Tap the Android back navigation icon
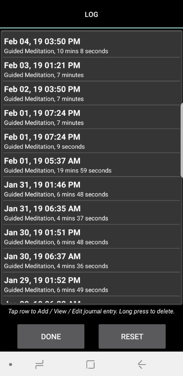Viewport: 183px width, 376px height. click(x=142, y=365)
